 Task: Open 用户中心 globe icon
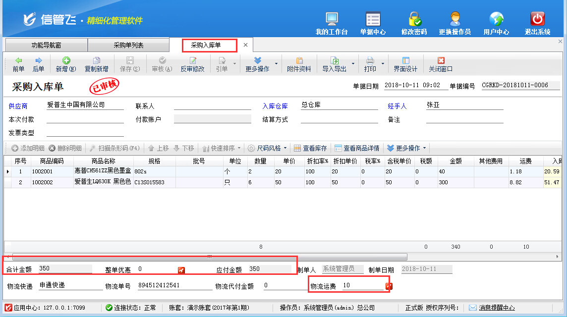point(496,23)
